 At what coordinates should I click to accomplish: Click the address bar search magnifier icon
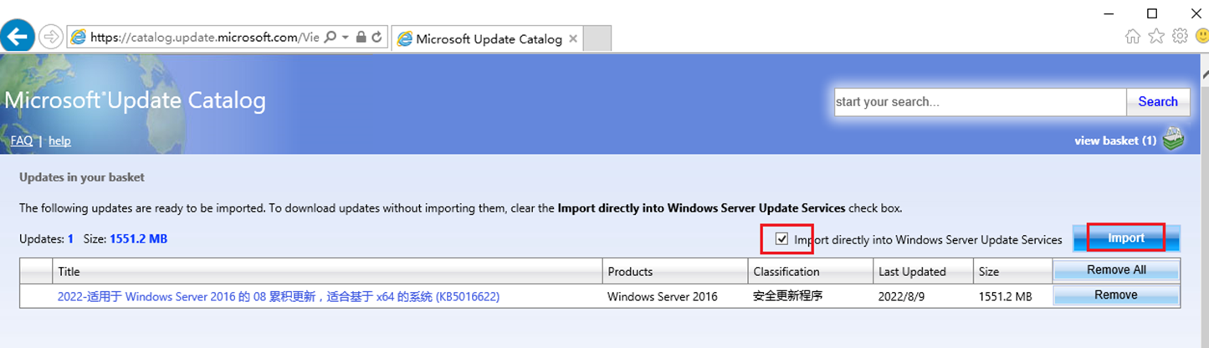330,38
